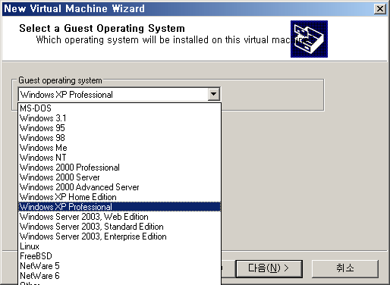Choose FreeBSD from the list
Viewport: 390px width, 285px height.
click(x=119, y=256)
